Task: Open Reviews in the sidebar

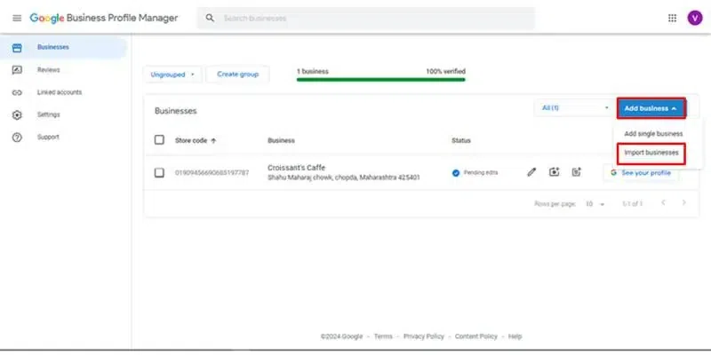Action: pos(49,70)
